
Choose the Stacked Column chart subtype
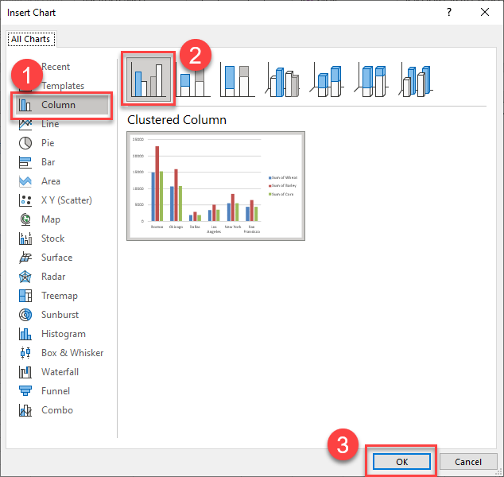[x=192, y=81]
